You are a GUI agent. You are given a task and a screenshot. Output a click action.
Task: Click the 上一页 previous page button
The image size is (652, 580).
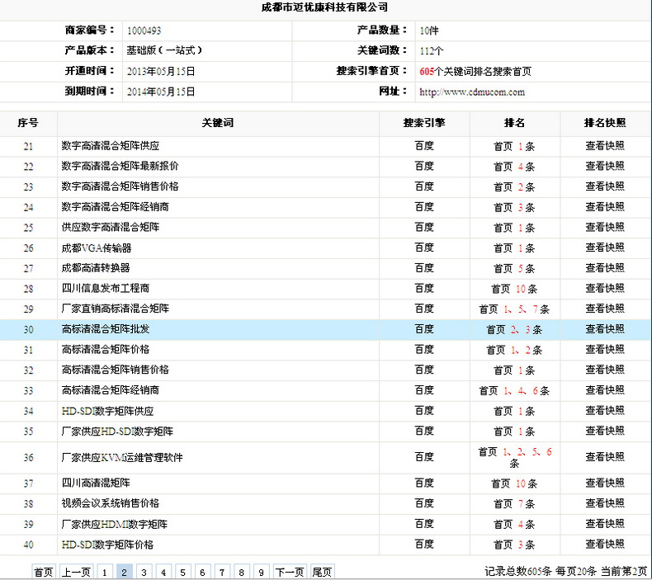coord(77,572)
